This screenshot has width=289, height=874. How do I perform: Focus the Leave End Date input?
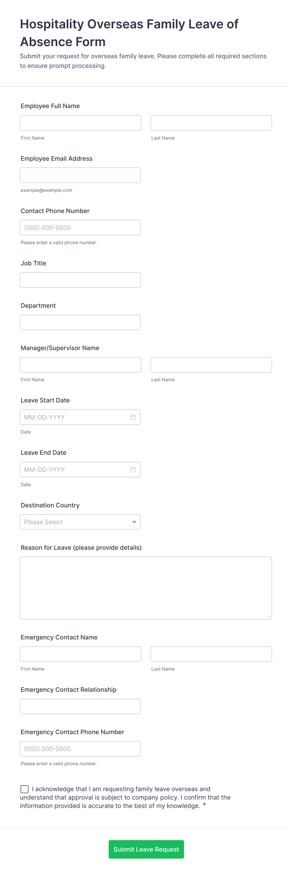click(75, 469)
